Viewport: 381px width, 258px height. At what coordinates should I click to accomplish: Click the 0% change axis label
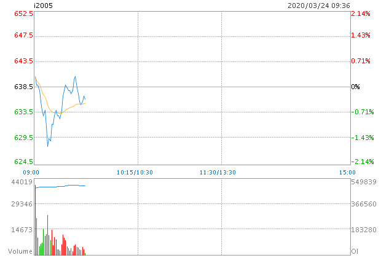coord(355,87)
